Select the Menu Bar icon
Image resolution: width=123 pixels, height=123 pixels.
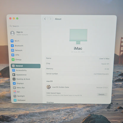[14, 88]
